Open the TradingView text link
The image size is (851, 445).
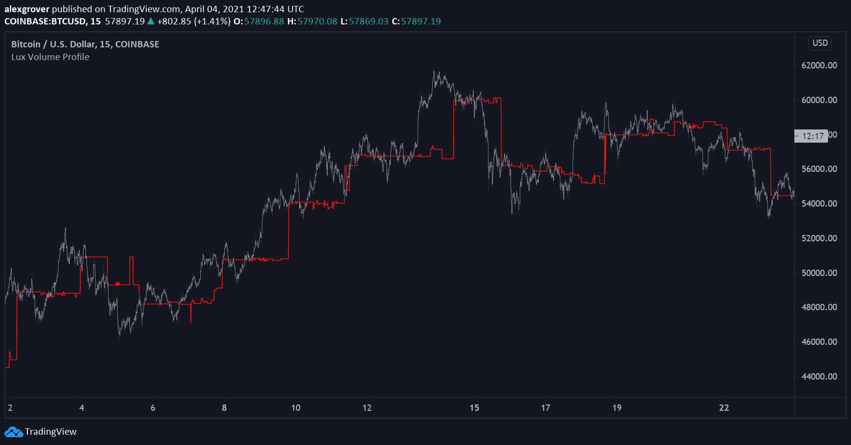coord(51,432)
